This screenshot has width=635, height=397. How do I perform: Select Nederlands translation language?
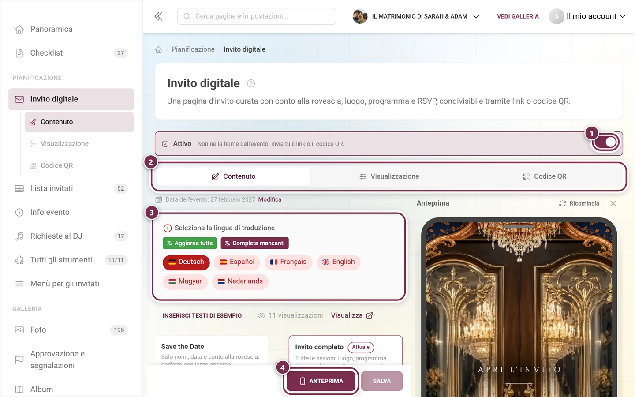tap(240, 281)
